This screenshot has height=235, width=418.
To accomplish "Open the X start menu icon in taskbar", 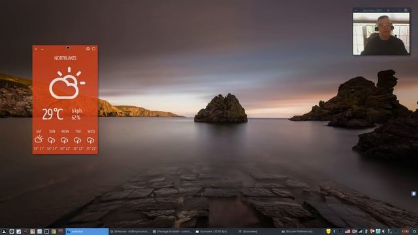I will [4, 232].
